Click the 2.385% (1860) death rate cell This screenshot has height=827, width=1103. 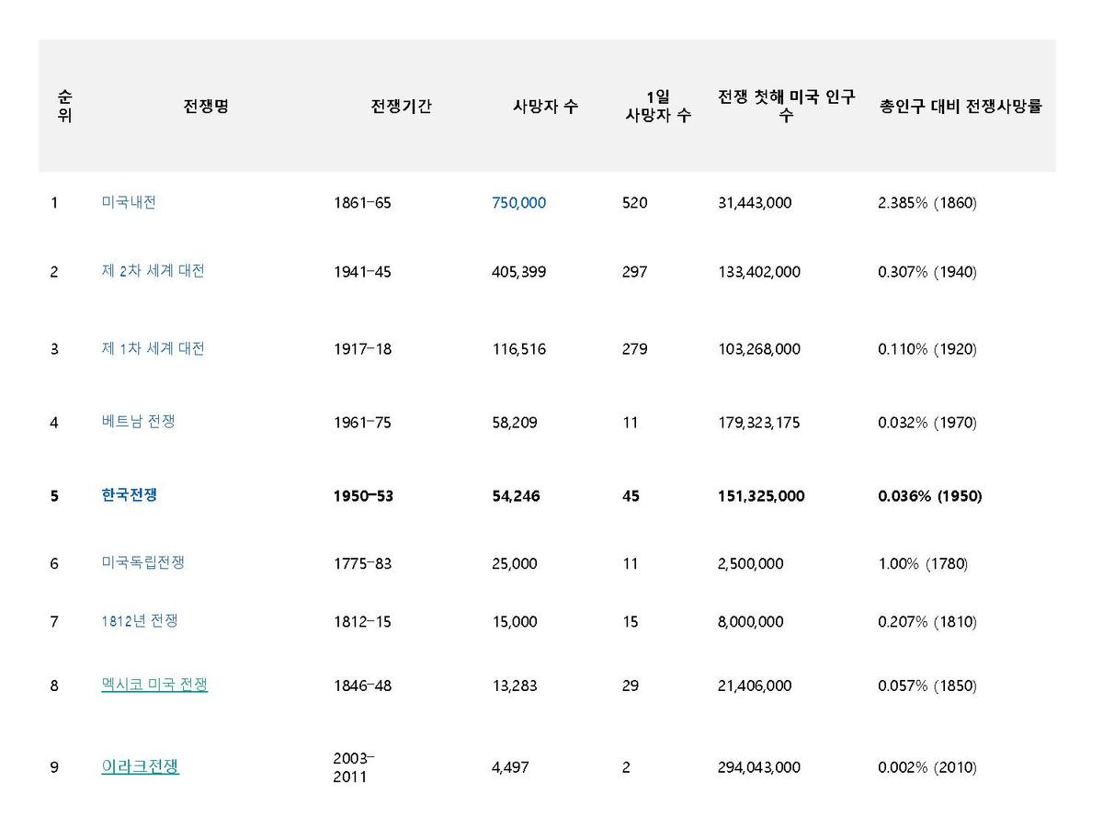click(x=927, y=203)
